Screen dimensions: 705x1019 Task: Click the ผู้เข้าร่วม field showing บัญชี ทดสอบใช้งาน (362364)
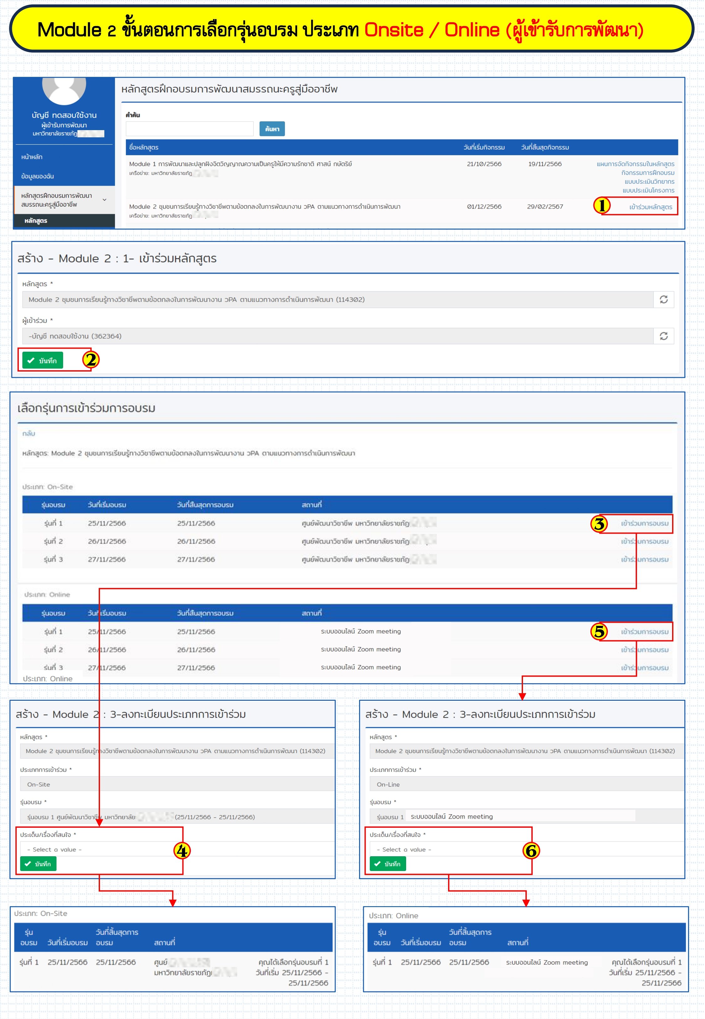point(338,336)
